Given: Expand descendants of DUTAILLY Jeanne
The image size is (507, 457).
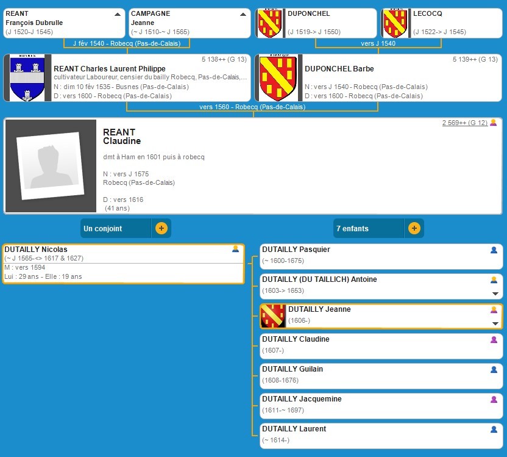Looking at the screenshot, I should [x=495, y=324].
